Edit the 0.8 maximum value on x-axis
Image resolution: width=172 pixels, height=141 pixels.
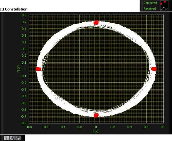[x=163, y=127]
